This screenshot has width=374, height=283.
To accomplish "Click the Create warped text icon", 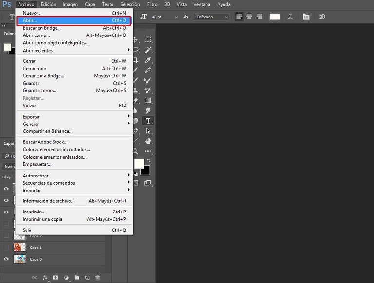I will click(x=290, y=17).
